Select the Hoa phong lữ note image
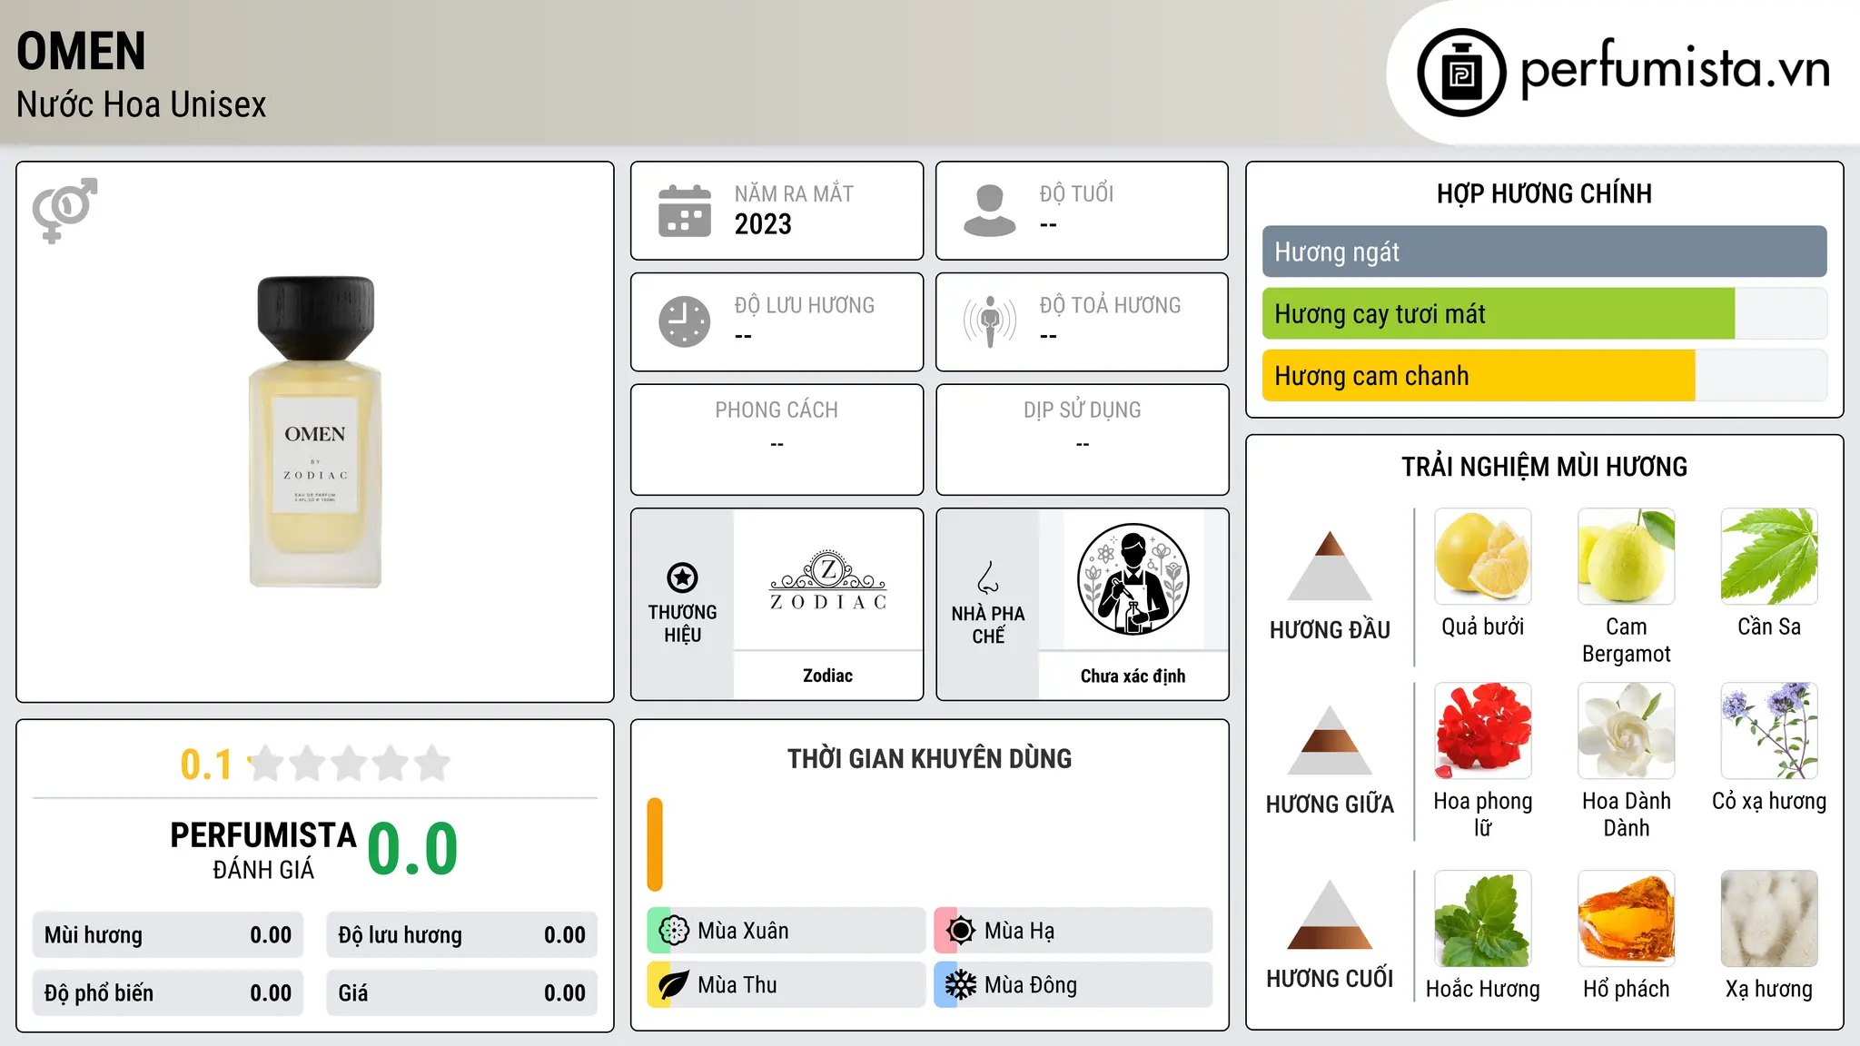The width and height of the screenshot is (1860, 1046). (1483, 731)
